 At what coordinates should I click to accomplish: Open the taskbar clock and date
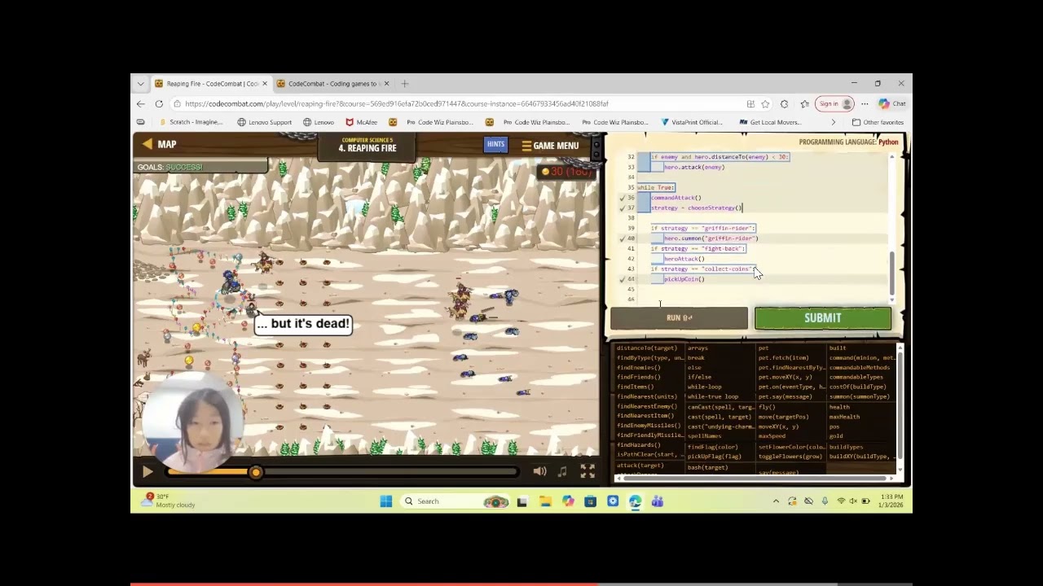[x=891, y=501]
